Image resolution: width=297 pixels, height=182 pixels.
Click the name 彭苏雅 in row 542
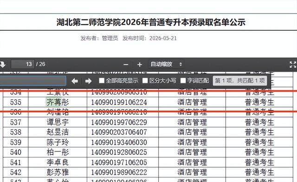point(58,172)
